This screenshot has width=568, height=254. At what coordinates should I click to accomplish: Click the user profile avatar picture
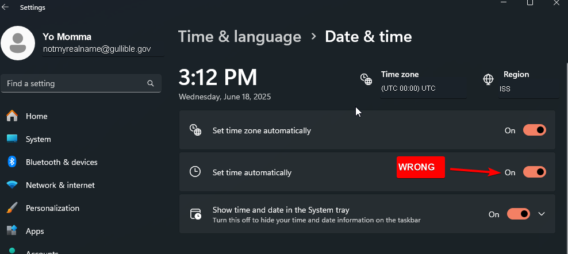click(x=18, y=43)
